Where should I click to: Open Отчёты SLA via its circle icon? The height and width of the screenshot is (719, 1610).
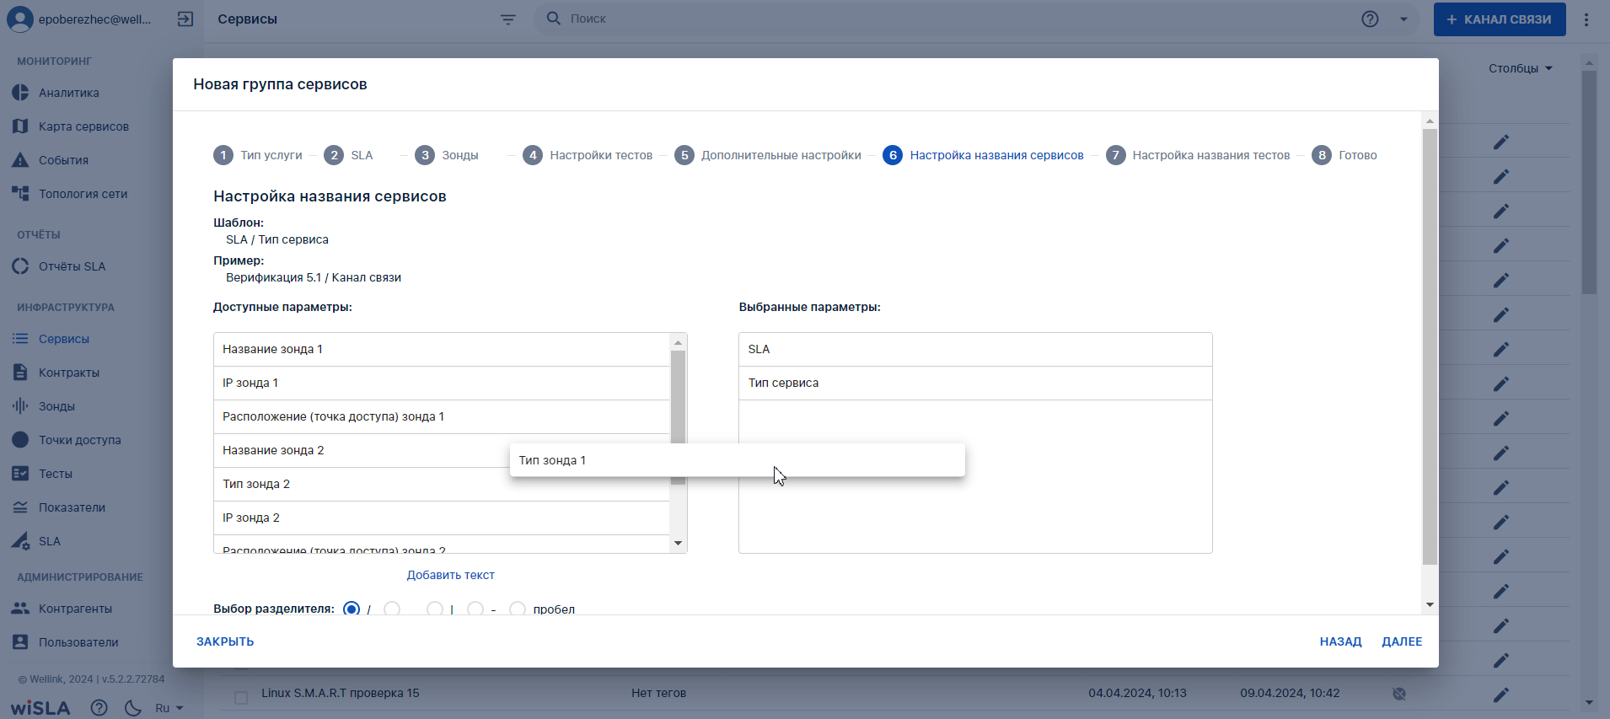click(20, 266)
